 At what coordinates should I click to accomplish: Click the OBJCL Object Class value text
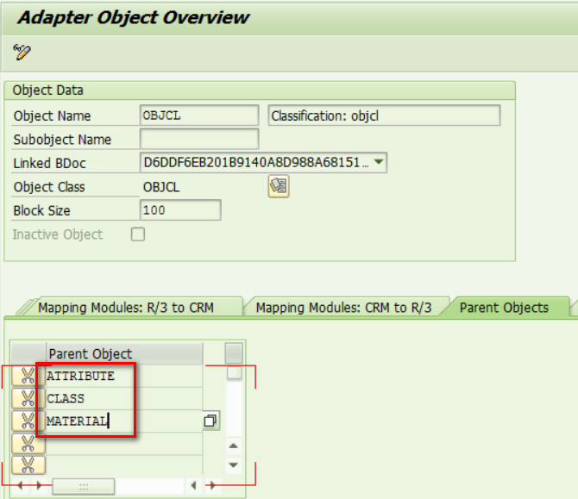(161, 187)
